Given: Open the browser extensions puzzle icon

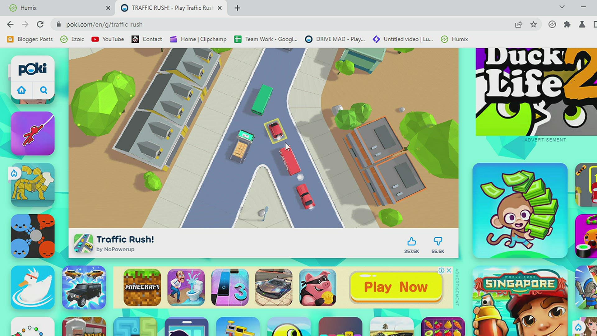Looking at the screenshot, I should pos(567,25).
